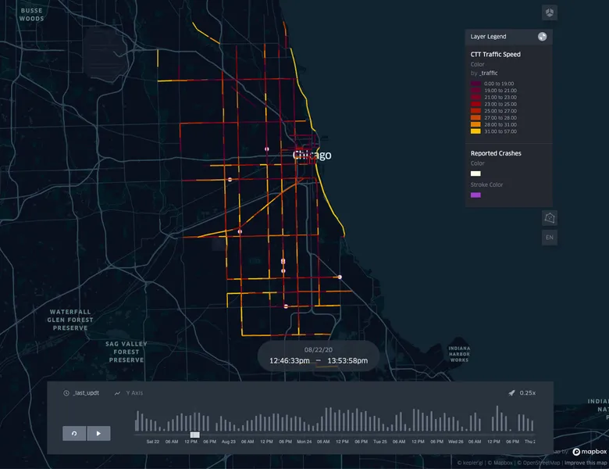This screenshot has height=469, width=609.
Task: Click the 08/22/20 date label
Action: 319,349
